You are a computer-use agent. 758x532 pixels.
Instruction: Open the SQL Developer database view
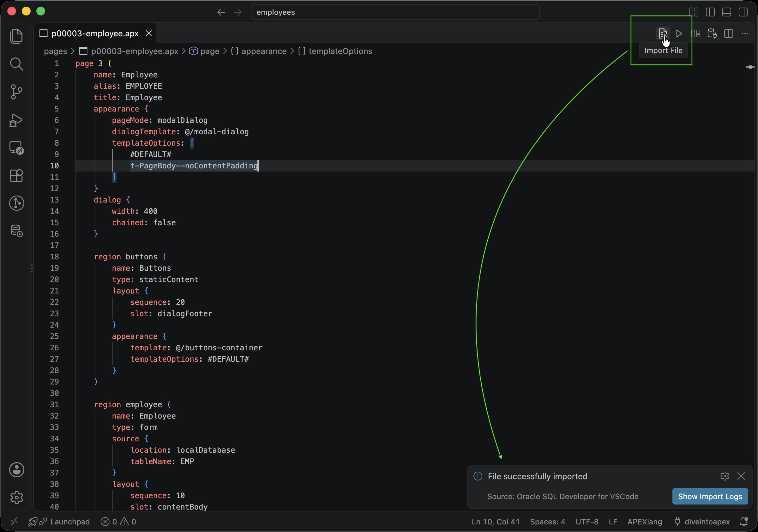coord(16,231)
